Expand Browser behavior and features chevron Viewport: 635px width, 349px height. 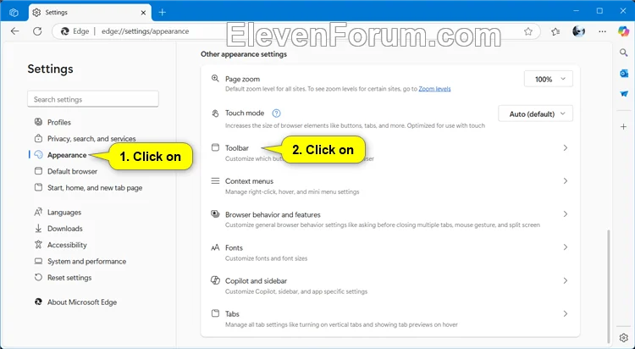click(566, 214)
